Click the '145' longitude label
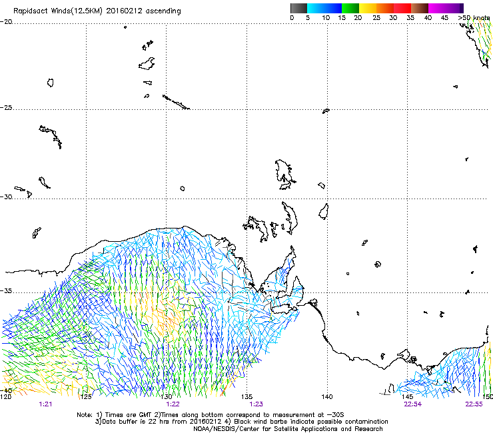493x433 pixels. click(x=408, y=397)
